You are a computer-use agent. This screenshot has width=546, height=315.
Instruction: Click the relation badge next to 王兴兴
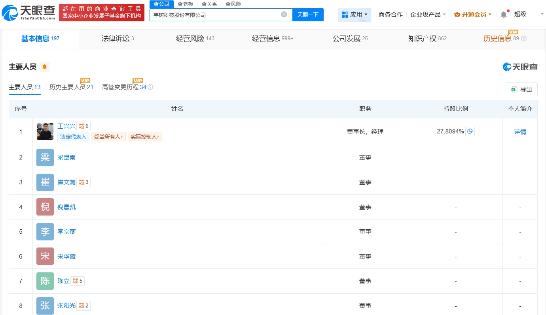tap(83, 126)
